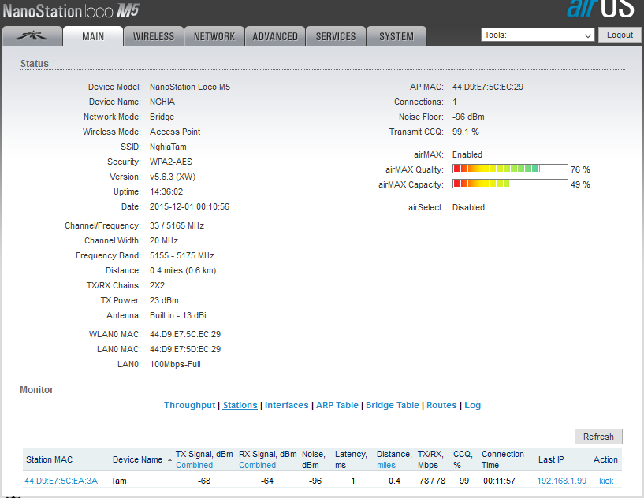Switch to the SYSTEM tab
The width and height of the screenshot is (644, 498).
click(396, 36)
